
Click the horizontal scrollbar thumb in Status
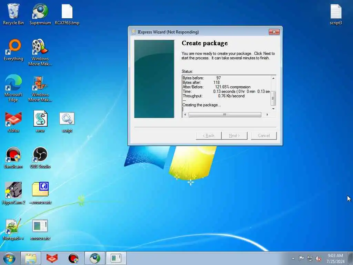[x=225, y=115]
